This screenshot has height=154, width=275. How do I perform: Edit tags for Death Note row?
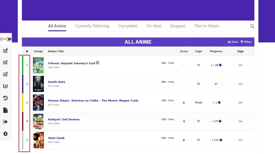[240, 84]
